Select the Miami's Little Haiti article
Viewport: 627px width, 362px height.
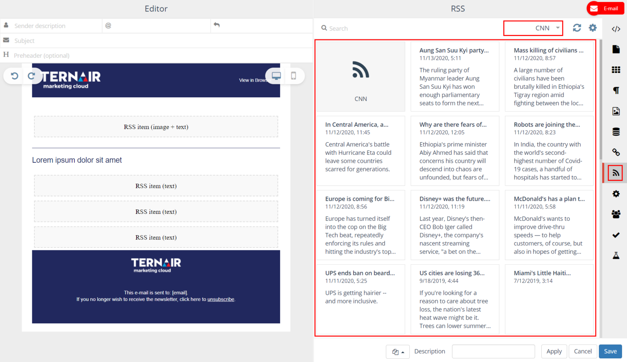point(549,299)
